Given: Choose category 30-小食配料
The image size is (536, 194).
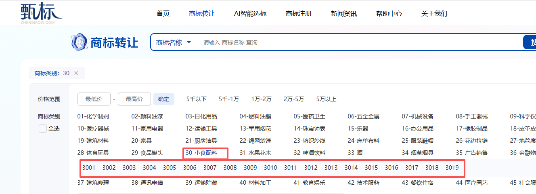Looking at the screenshot, I should tap(201, 153).
